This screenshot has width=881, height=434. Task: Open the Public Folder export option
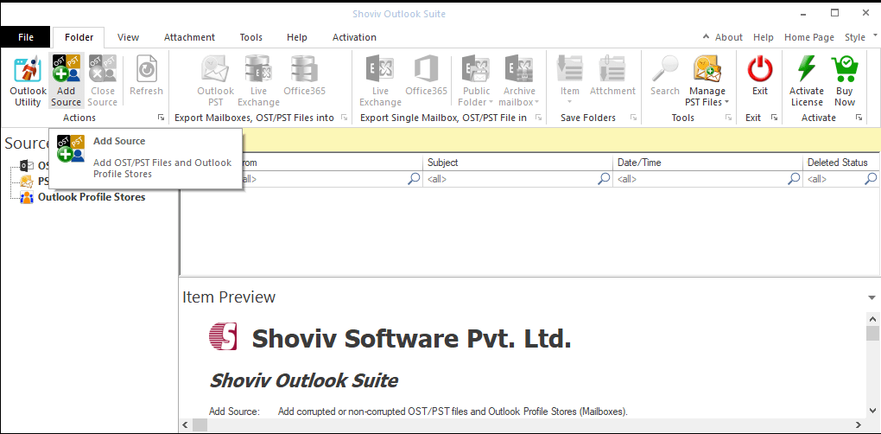pos(477,81)
